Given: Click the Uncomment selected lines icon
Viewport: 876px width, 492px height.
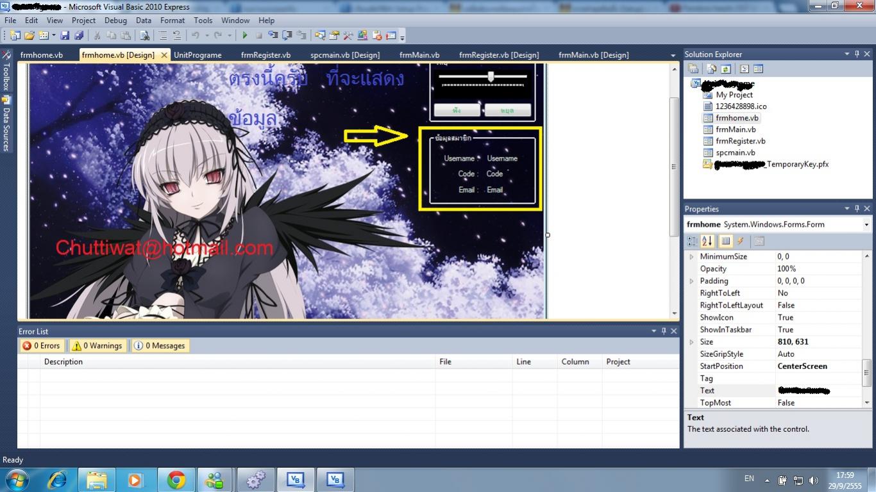Looking at the screenshot, I should [177, 35].
